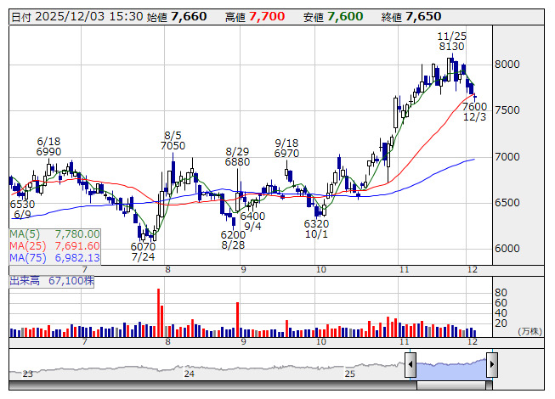
Task: Click the 6320 10/1 trough label
Action: (x=316, y=229)
